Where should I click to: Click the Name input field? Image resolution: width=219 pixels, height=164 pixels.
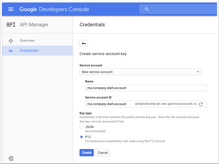click(146, 88)
